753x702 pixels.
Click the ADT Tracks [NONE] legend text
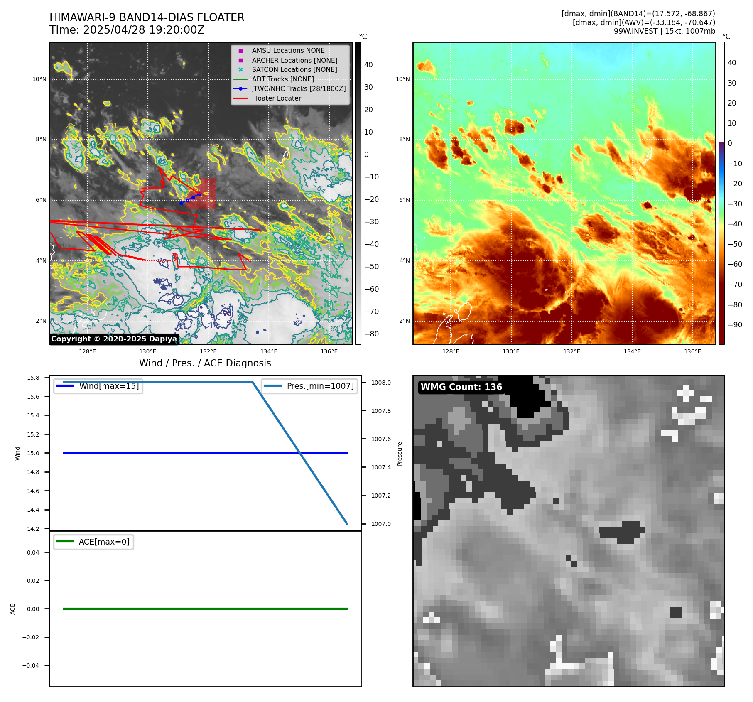[283, 79]
